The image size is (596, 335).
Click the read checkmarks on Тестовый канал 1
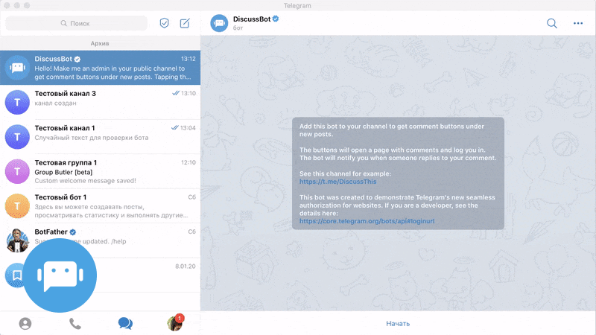[x=175, y=127]
